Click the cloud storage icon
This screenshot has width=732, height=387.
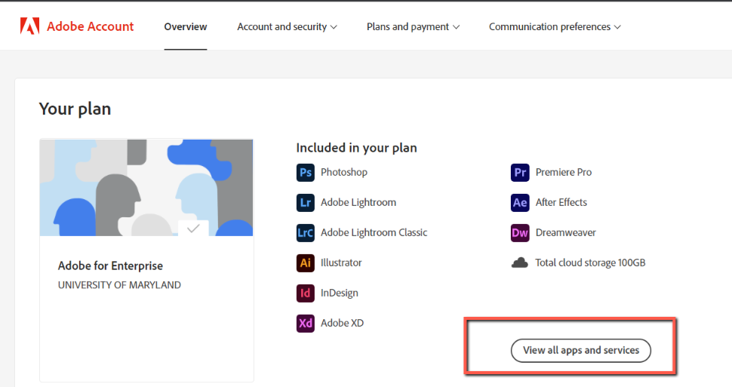tap(520, 263)
